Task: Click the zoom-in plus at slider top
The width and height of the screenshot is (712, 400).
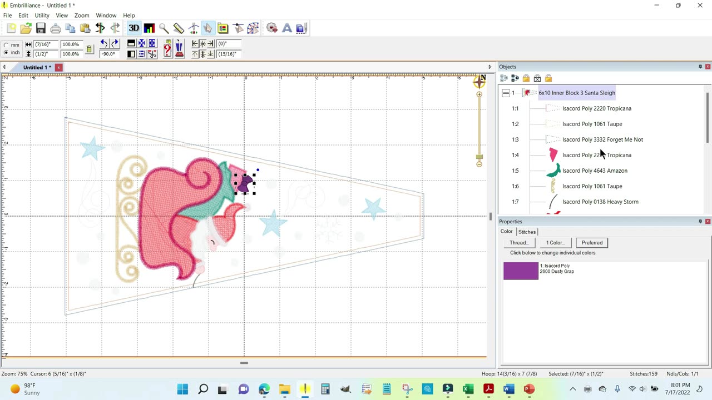Action: point(479,94)
